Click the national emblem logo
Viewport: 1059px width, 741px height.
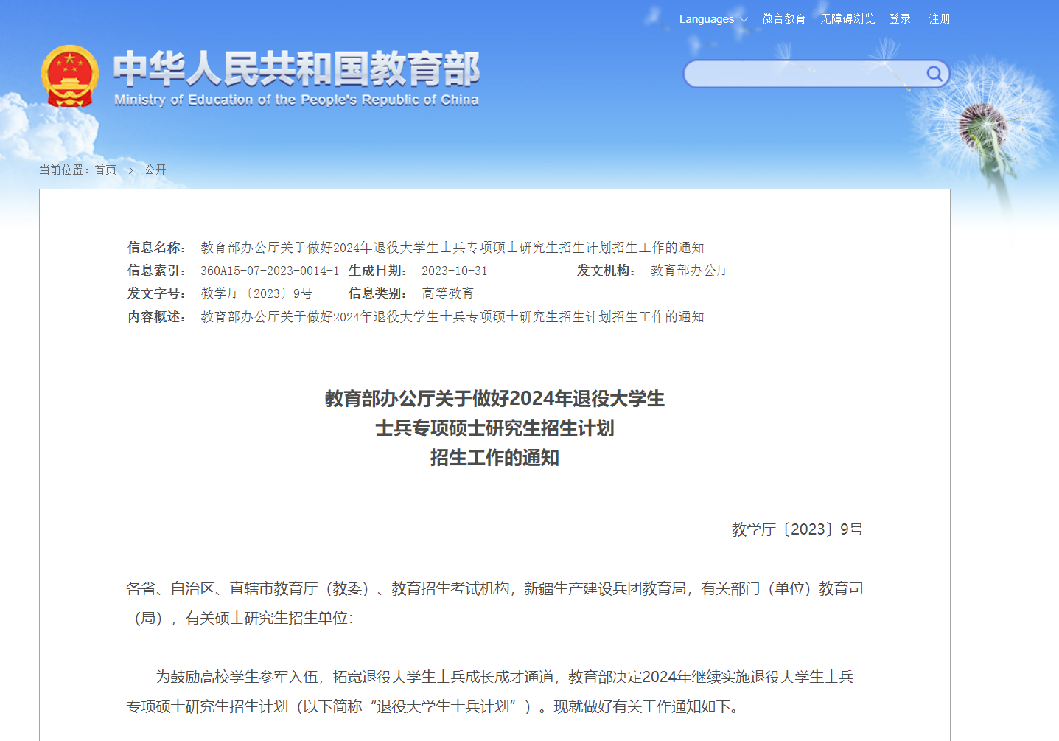coord(69,76)
